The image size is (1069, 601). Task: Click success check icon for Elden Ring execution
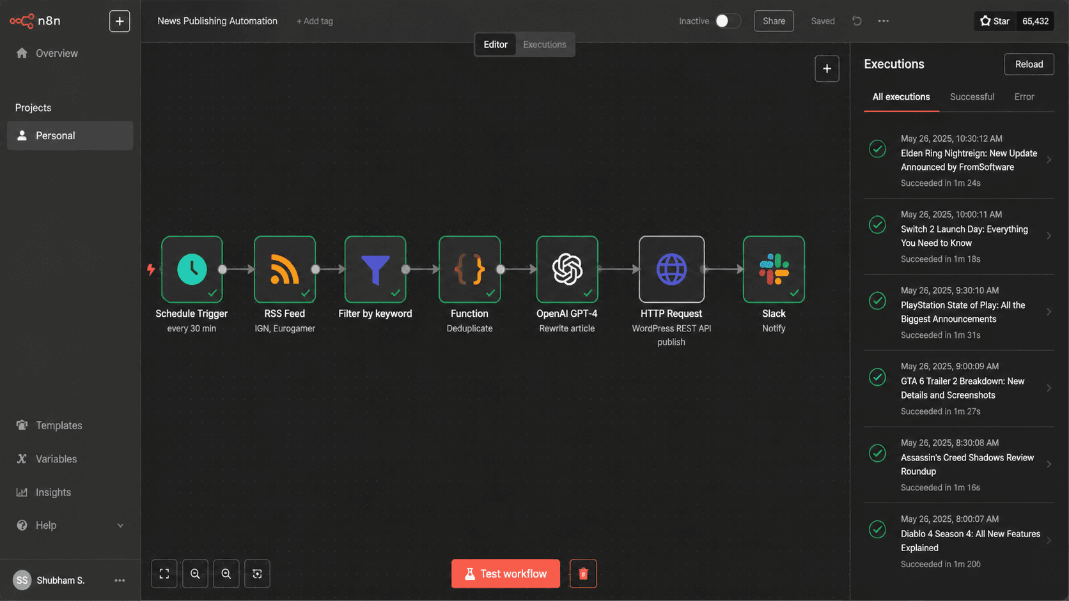pyautogui.click(x=878, y=149)
